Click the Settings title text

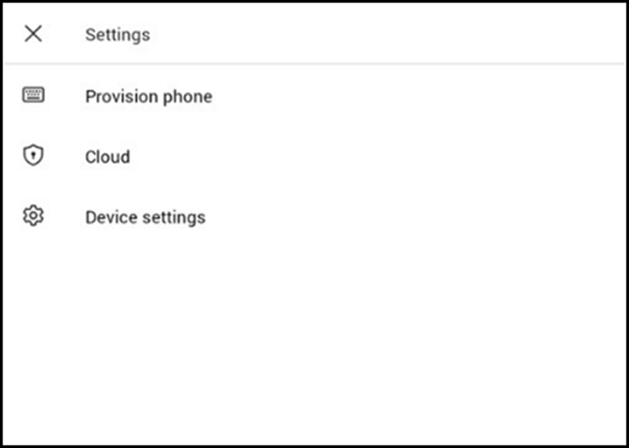[x=118, y=35]
